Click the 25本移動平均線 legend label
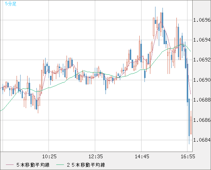Screen dimensions: 211x170 point(86,165)
